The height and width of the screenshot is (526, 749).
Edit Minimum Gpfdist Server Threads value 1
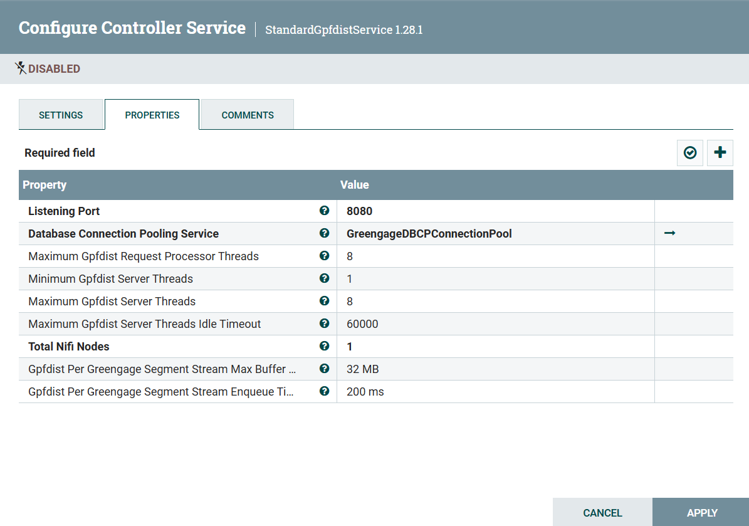pos(495,279)
